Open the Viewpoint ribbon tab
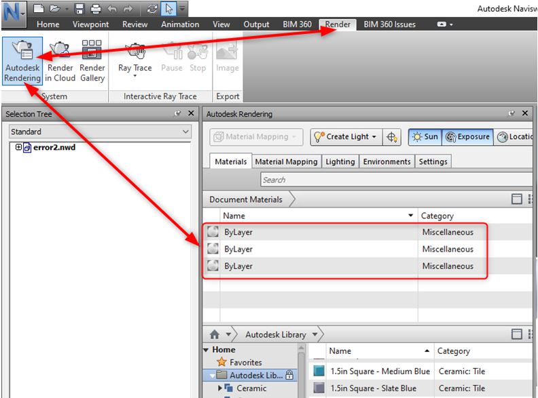Image resolution: width=538 pixels, height=398 pixels. click(x=90, y=24)
